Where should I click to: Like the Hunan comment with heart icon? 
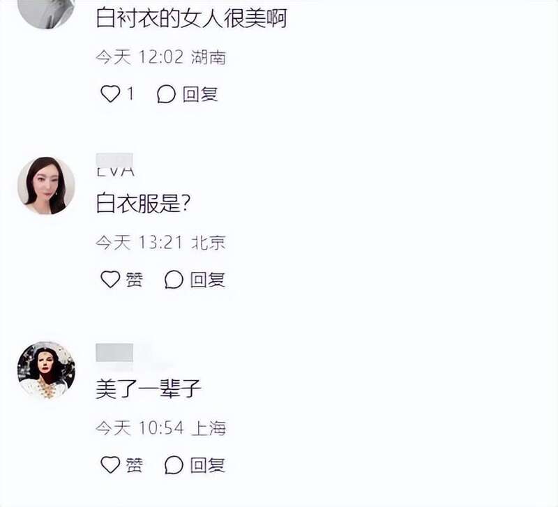tap(110, 94)
